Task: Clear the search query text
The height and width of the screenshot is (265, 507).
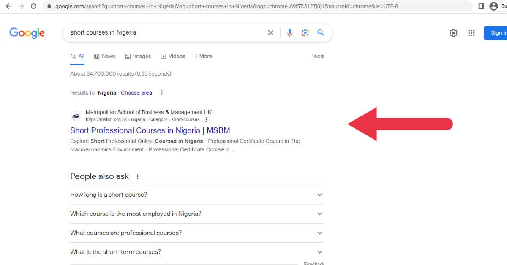Action: point(271,33)
